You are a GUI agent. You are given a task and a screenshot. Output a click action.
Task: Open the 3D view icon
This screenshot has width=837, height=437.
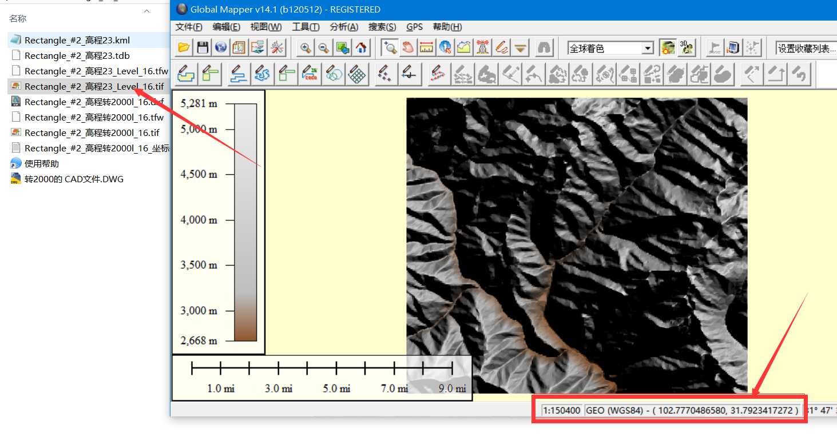coord(686,48)
